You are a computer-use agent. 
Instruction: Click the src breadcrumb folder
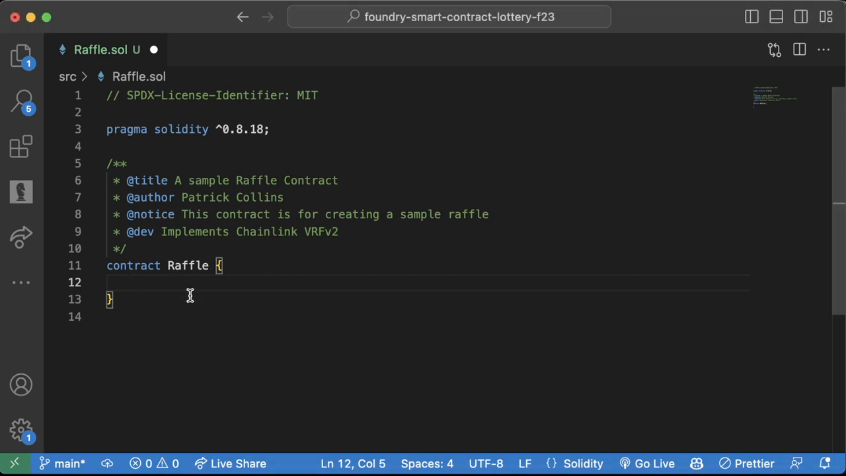(67, 77)
